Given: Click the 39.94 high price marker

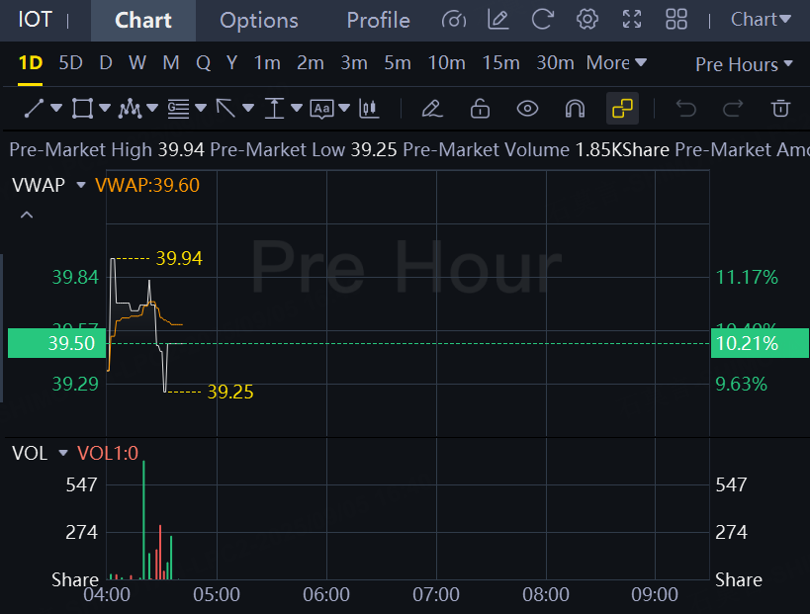Looking at the screenshot, I should point(179,258).
